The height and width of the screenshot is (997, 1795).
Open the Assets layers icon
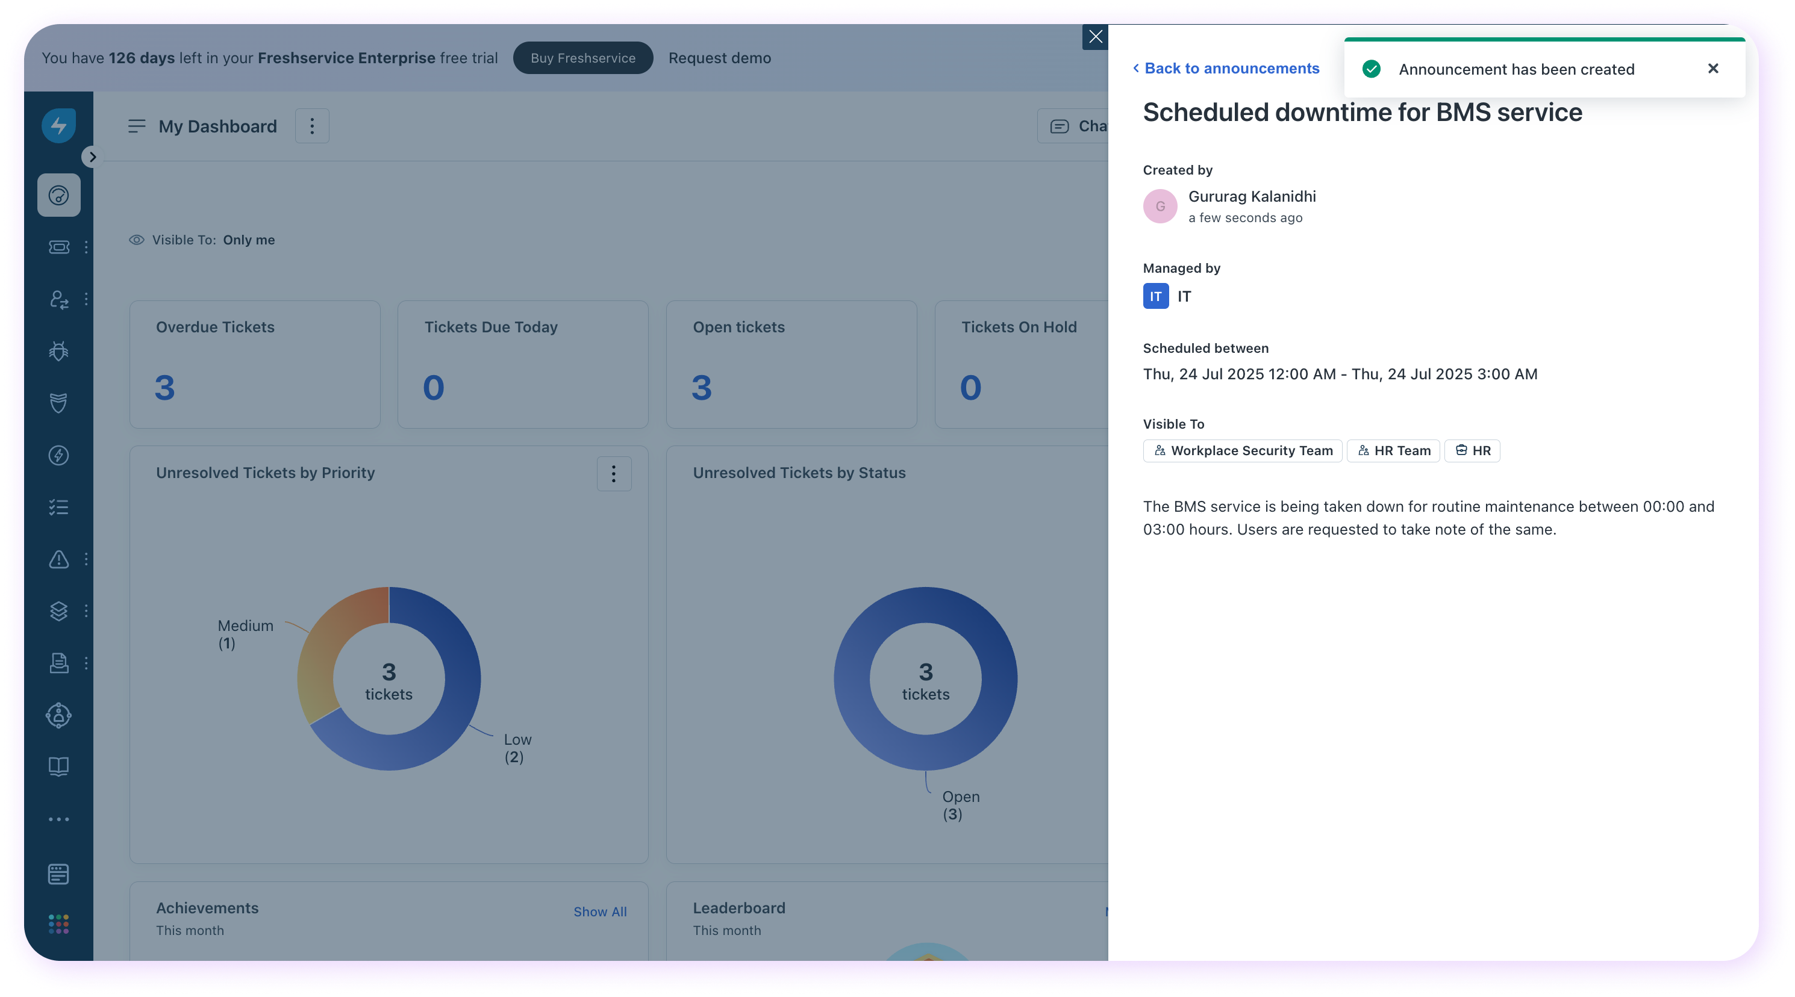pyautogui.click(x=58, y=611)
